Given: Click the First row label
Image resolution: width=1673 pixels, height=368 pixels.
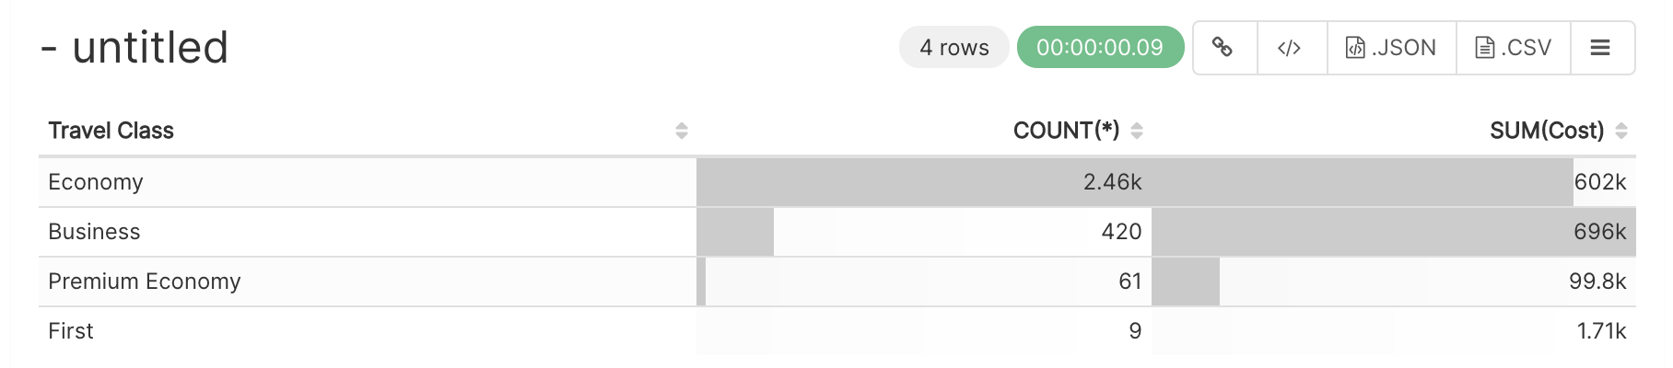Looking at the screenshot, I should click(x=71, y=331).
